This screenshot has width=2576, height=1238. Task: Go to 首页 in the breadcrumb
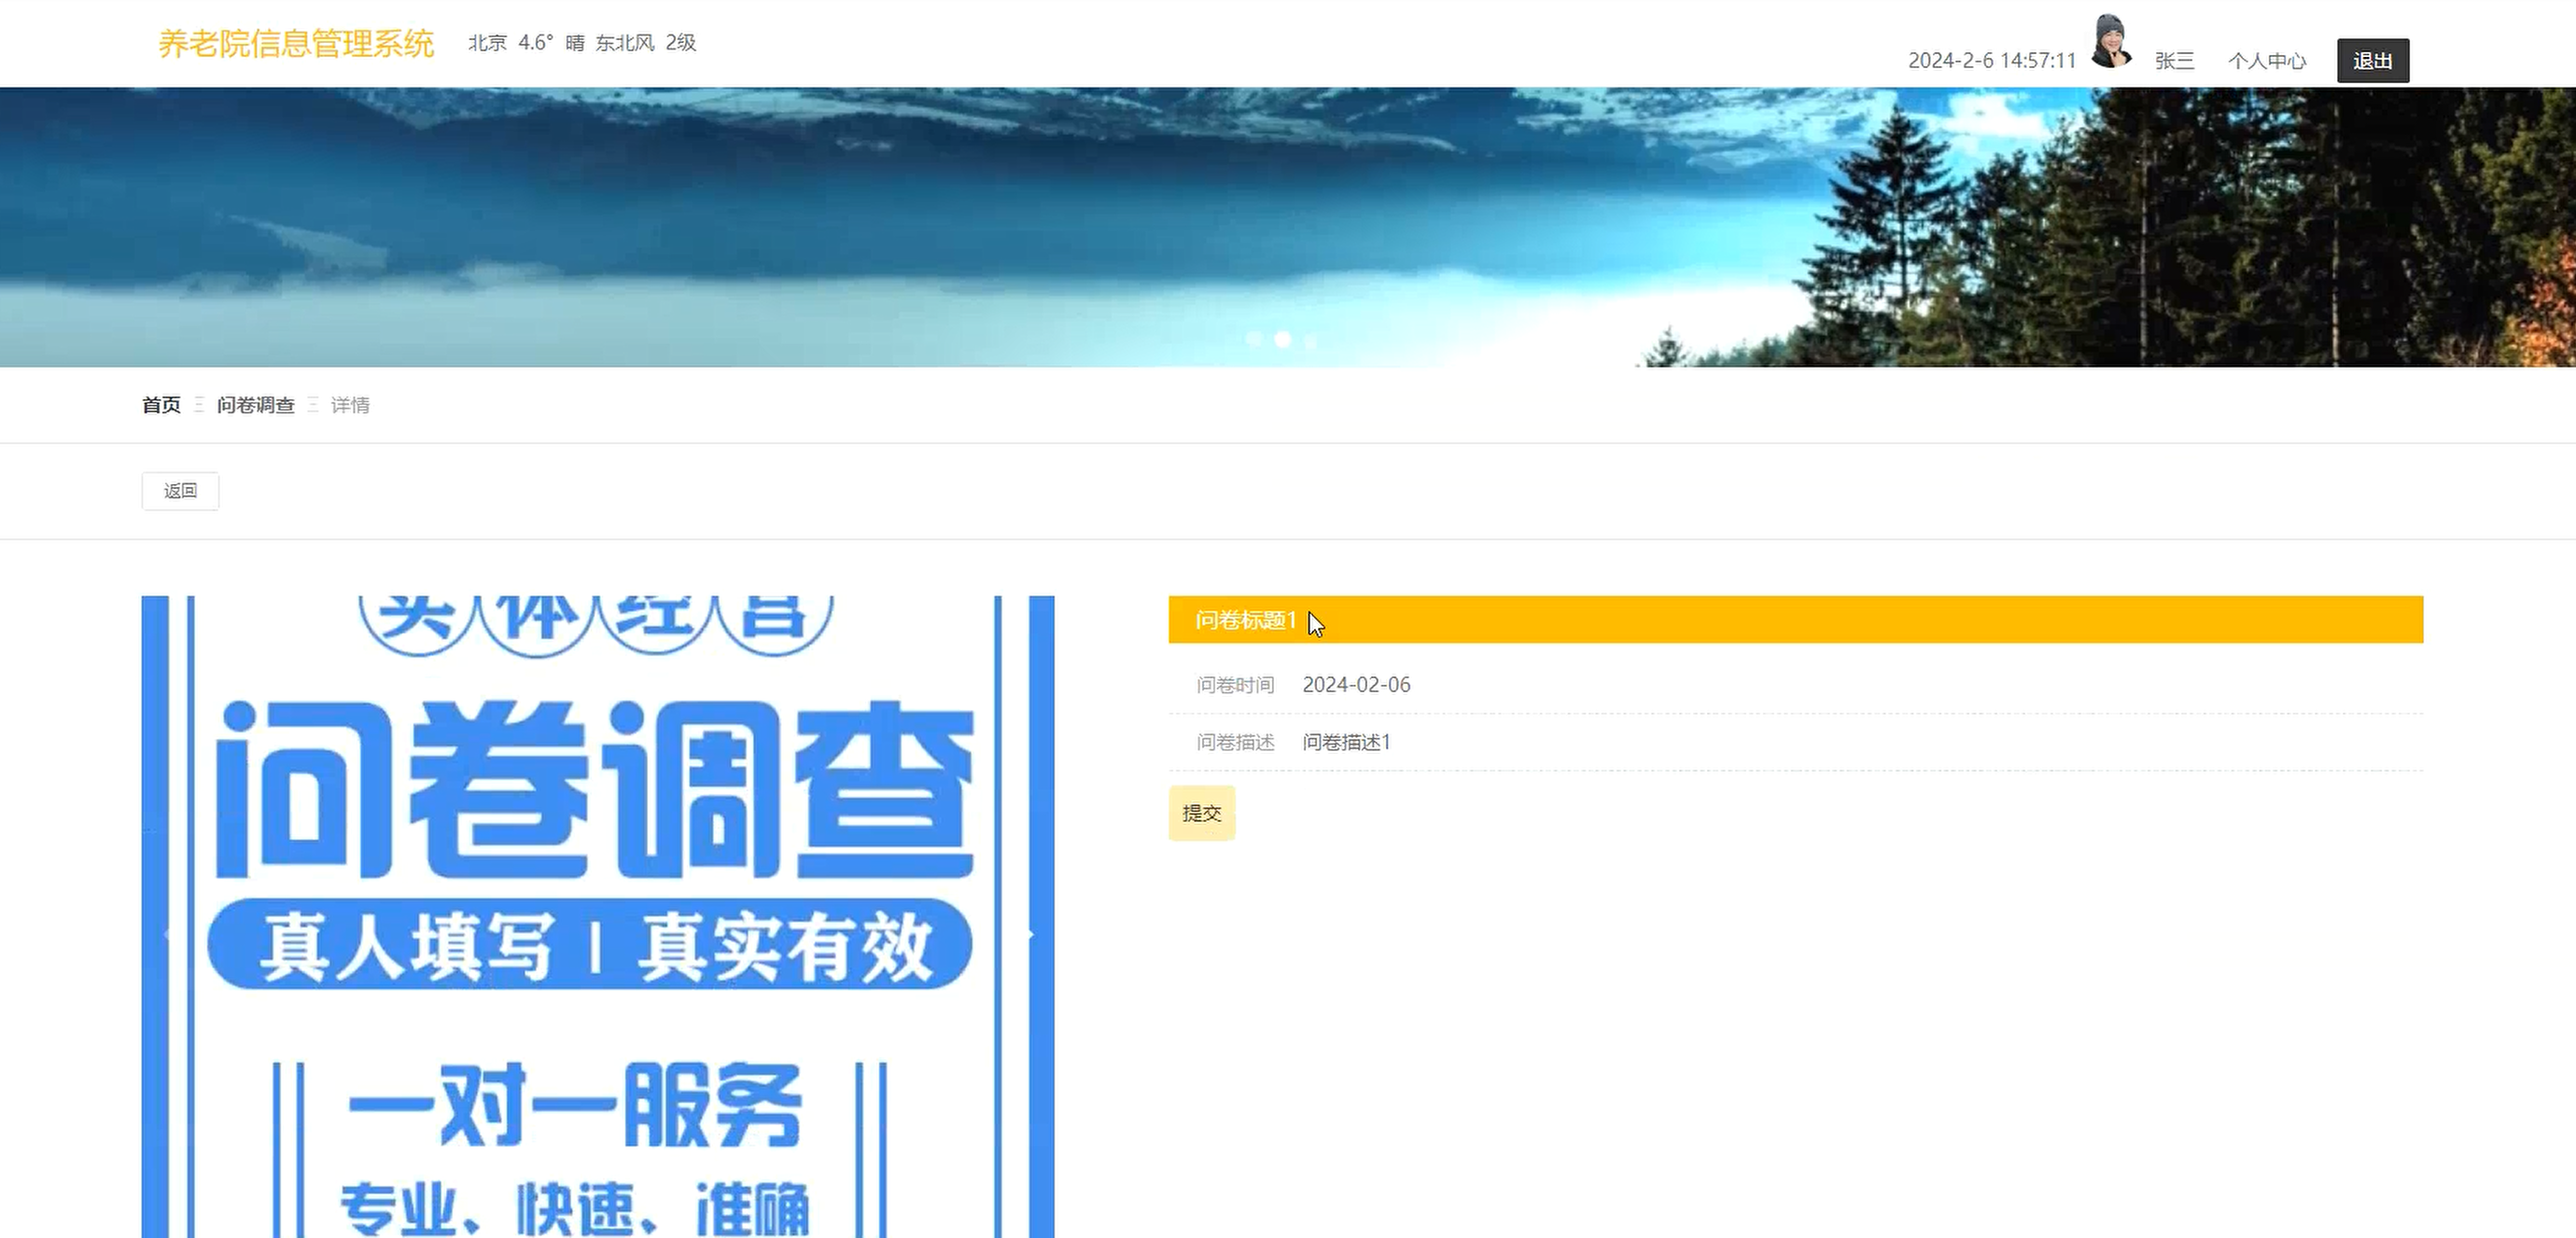(x=161, y=405)
